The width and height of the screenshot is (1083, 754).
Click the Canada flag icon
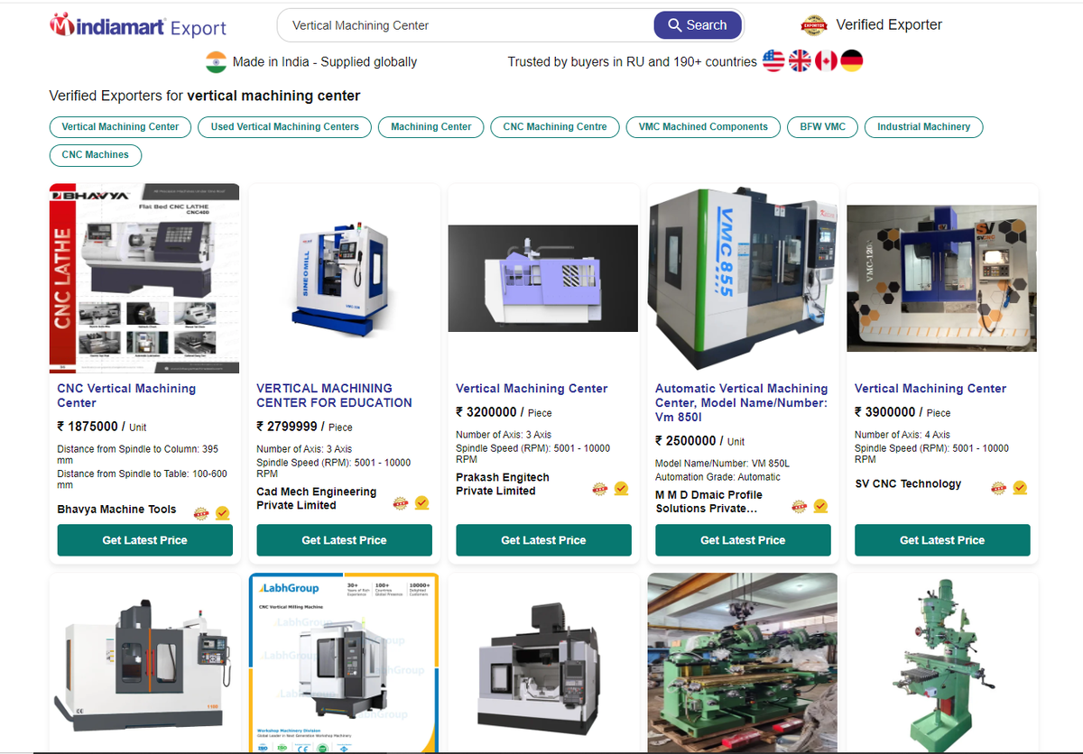tap(826, 61)
